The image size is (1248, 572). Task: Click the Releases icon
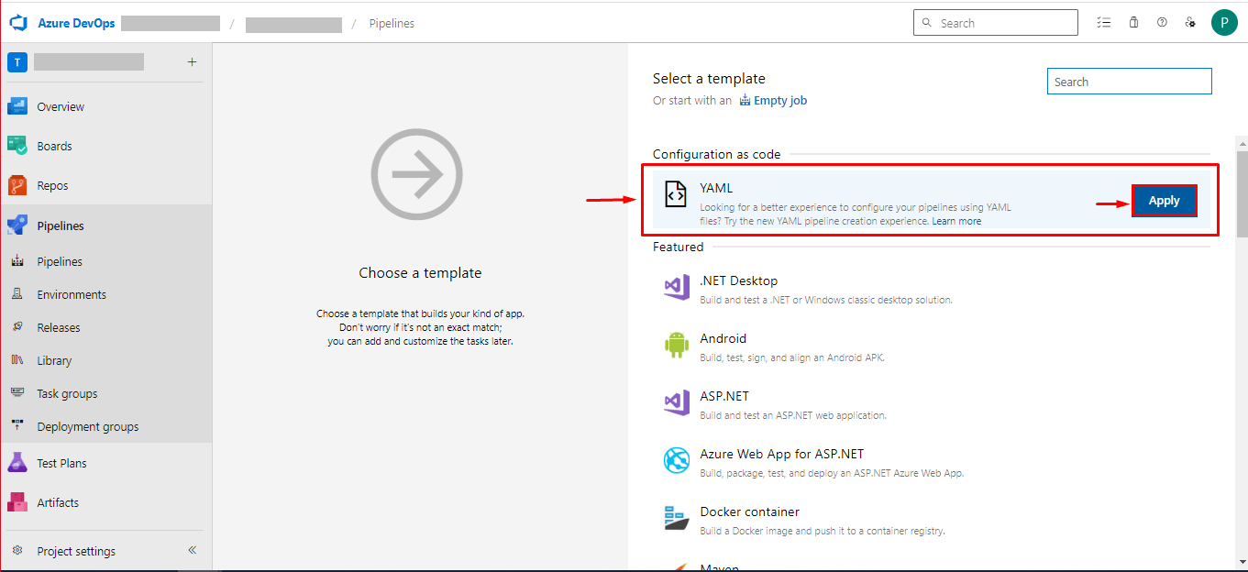tap(17, 327)
